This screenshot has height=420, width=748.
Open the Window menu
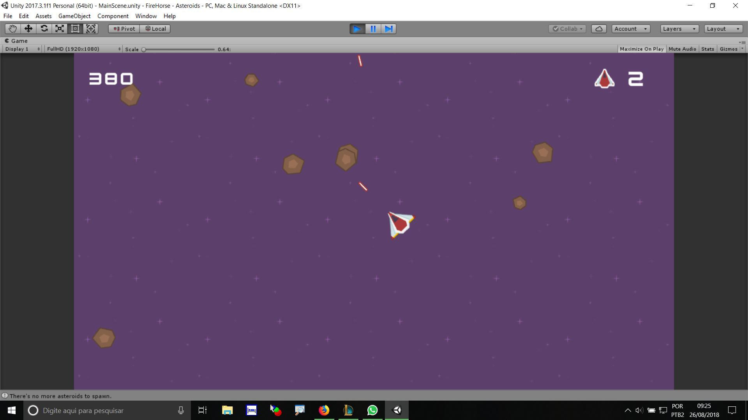coord(146,16)
